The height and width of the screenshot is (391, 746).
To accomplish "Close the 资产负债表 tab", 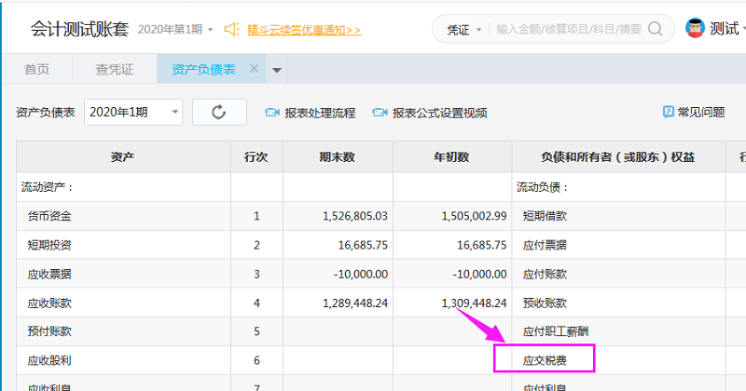I will pyautogui.click(x=254, y=69).
